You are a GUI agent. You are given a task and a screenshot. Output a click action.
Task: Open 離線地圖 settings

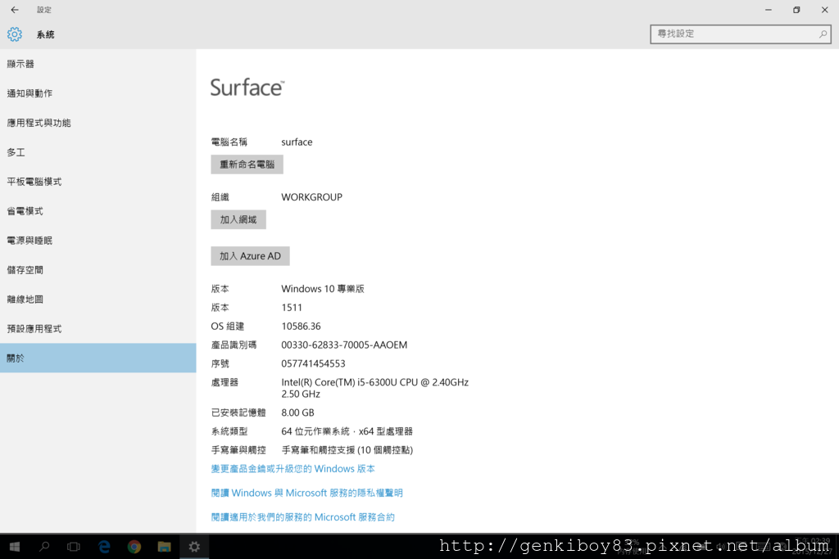[x=98, y=300]
